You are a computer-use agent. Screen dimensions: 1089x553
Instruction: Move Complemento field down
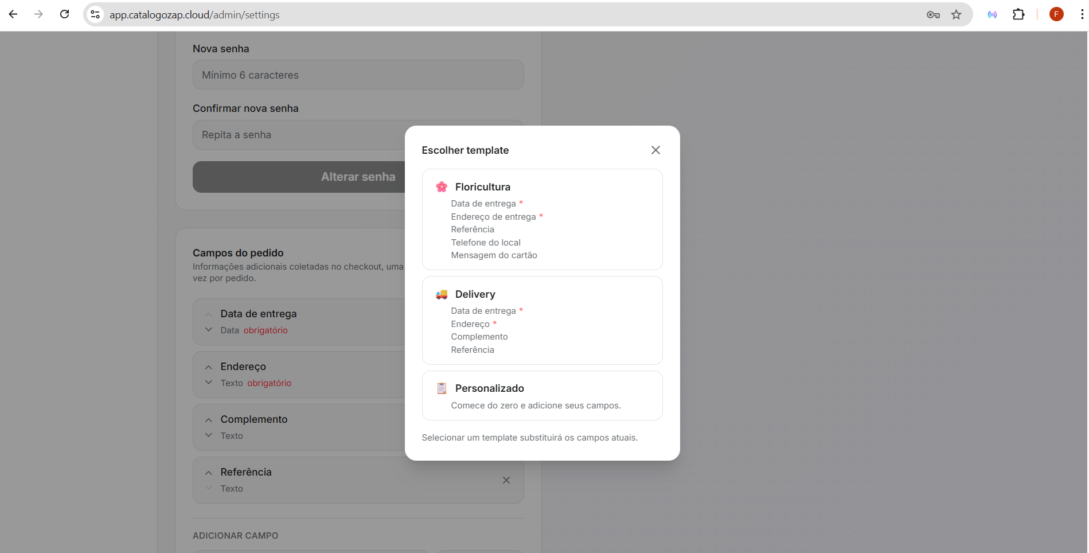point(209,435)
